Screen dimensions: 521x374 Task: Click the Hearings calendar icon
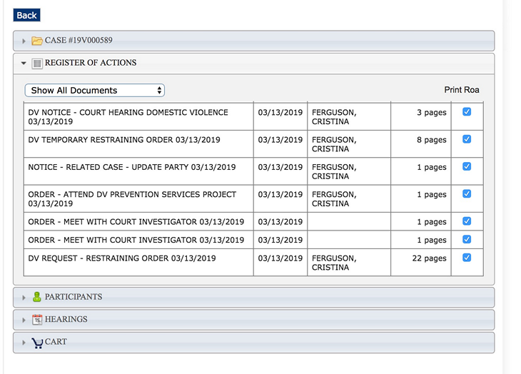click(37, 320)
